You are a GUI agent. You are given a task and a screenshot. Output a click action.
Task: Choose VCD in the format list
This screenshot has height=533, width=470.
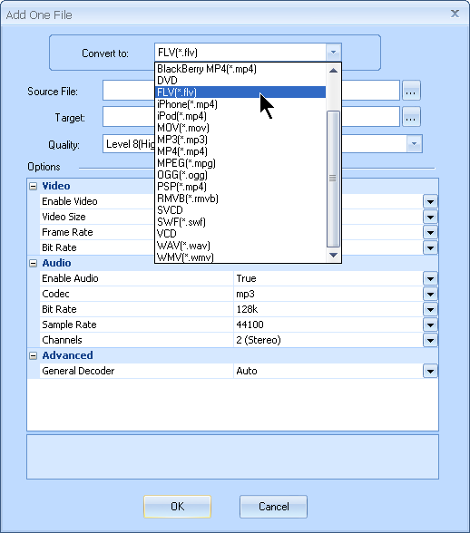pos(240,234)
